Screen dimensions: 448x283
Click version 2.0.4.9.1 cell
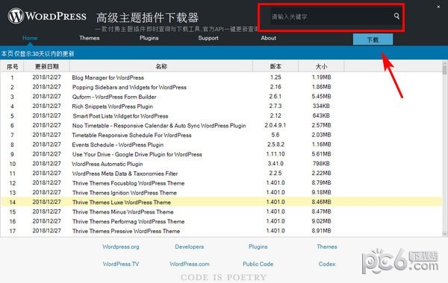coord(275,125)
